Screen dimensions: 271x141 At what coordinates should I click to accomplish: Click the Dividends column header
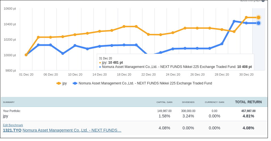coord(188,102)
